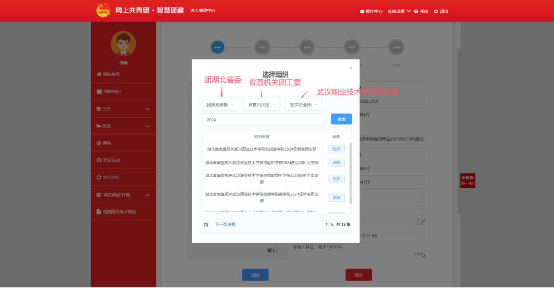Viewport: 554px width, 288px height.
Task: Click the user avatar of 李琦
Action: (123, 44)
